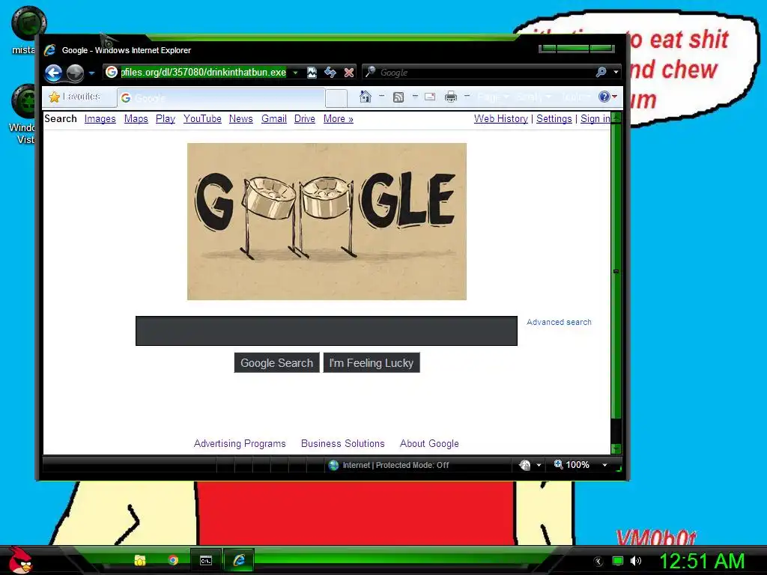Click the Internet zone globe icon
The height and width of the screenshot is (575, 767).
(333, 465)
